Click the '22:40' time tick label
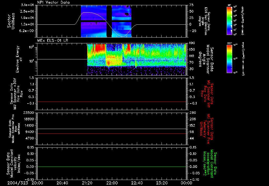Screen dimensions: 269x186 [x=137, y=183]
